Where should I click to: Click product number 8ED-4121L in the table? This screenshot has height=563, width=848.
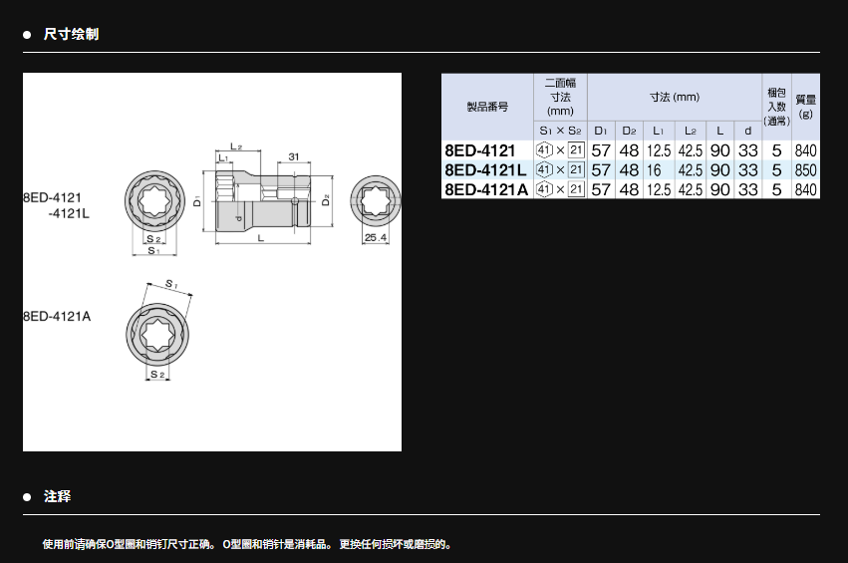(x=484, y=170)
